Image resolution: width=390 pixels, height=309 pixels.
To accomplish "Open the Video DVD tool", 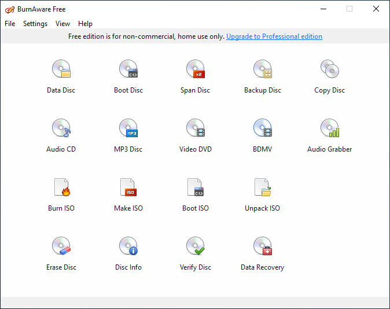I will pyautogui.click(x=196, y=128).
